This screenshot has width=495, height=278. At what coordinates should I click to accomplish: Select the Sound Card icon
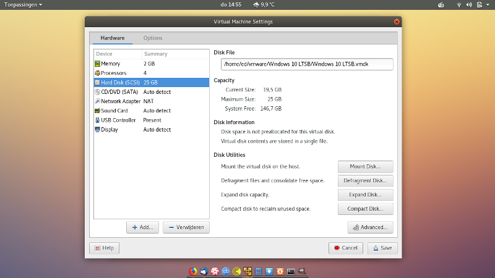pos(98,111)
